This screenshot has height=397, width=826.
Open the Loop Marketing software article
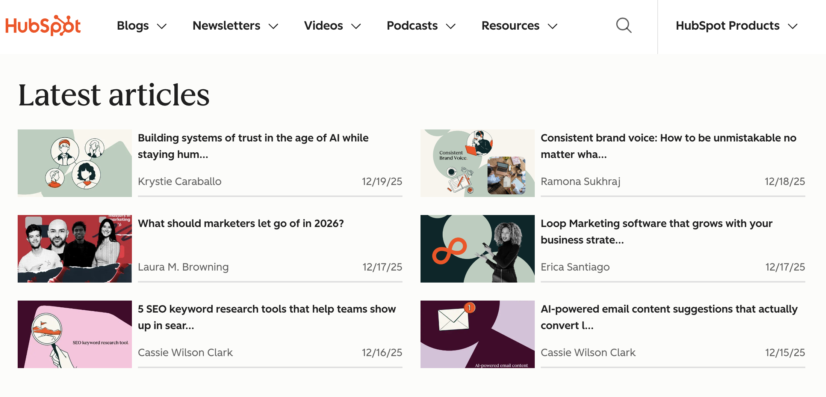(656, 232)
